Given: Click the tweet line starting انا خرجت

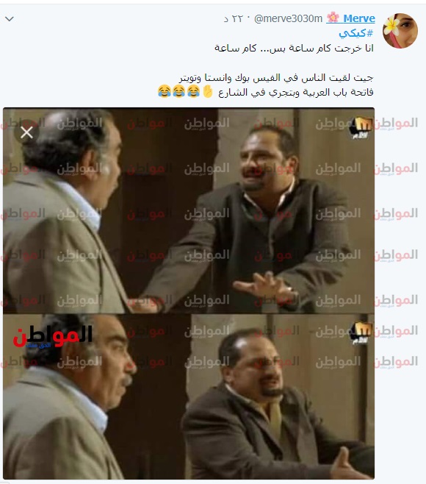Looking at the screenshot, I should [x=294, y=48].
